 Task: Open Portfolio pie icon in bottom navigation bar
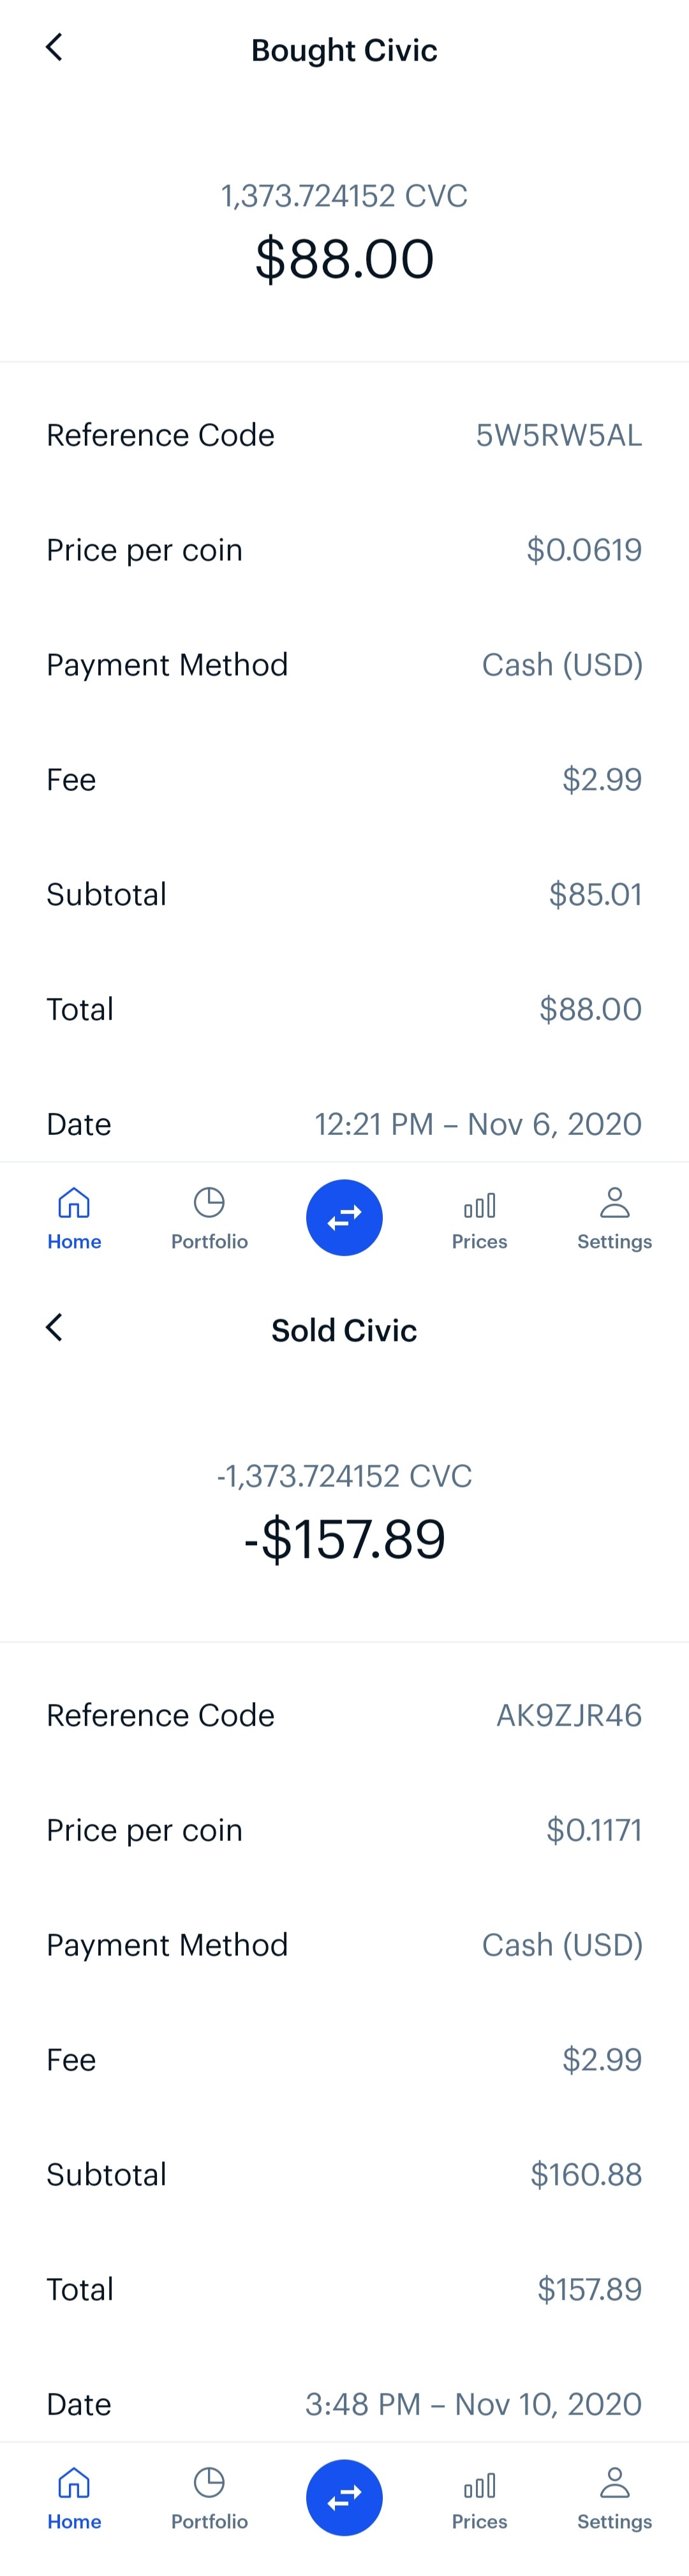[209, 2483]
